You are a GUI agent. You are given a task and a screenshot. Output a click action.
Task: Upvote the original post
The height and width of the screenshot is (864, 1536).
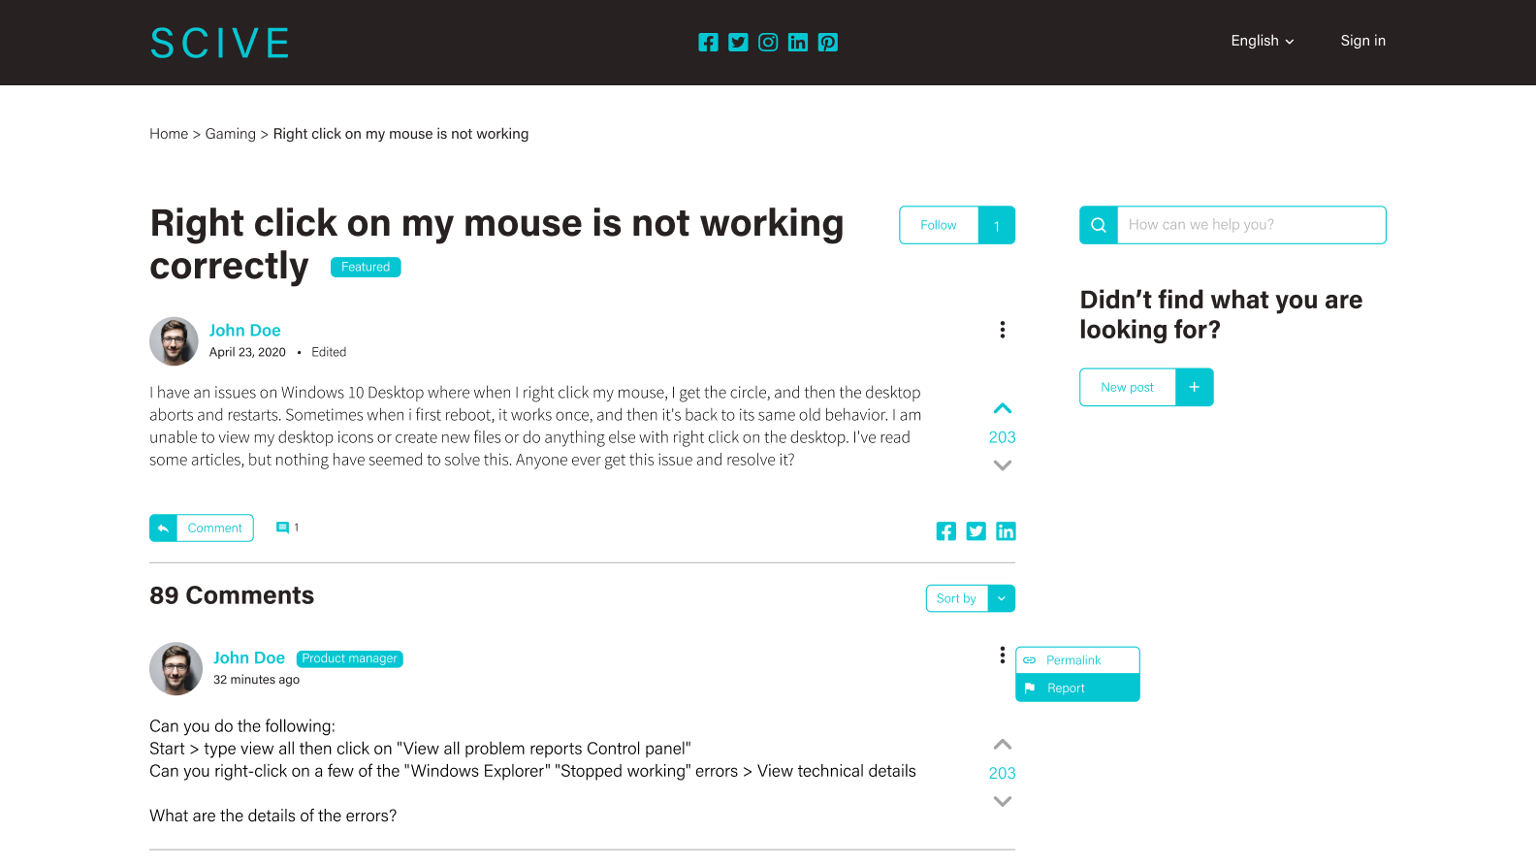(1003, 408)
